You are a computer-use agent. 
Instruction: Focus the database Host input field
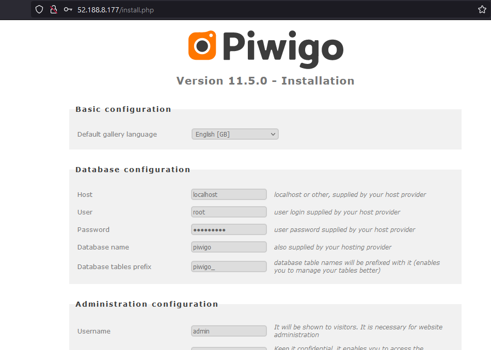click(x=229, y=195)
